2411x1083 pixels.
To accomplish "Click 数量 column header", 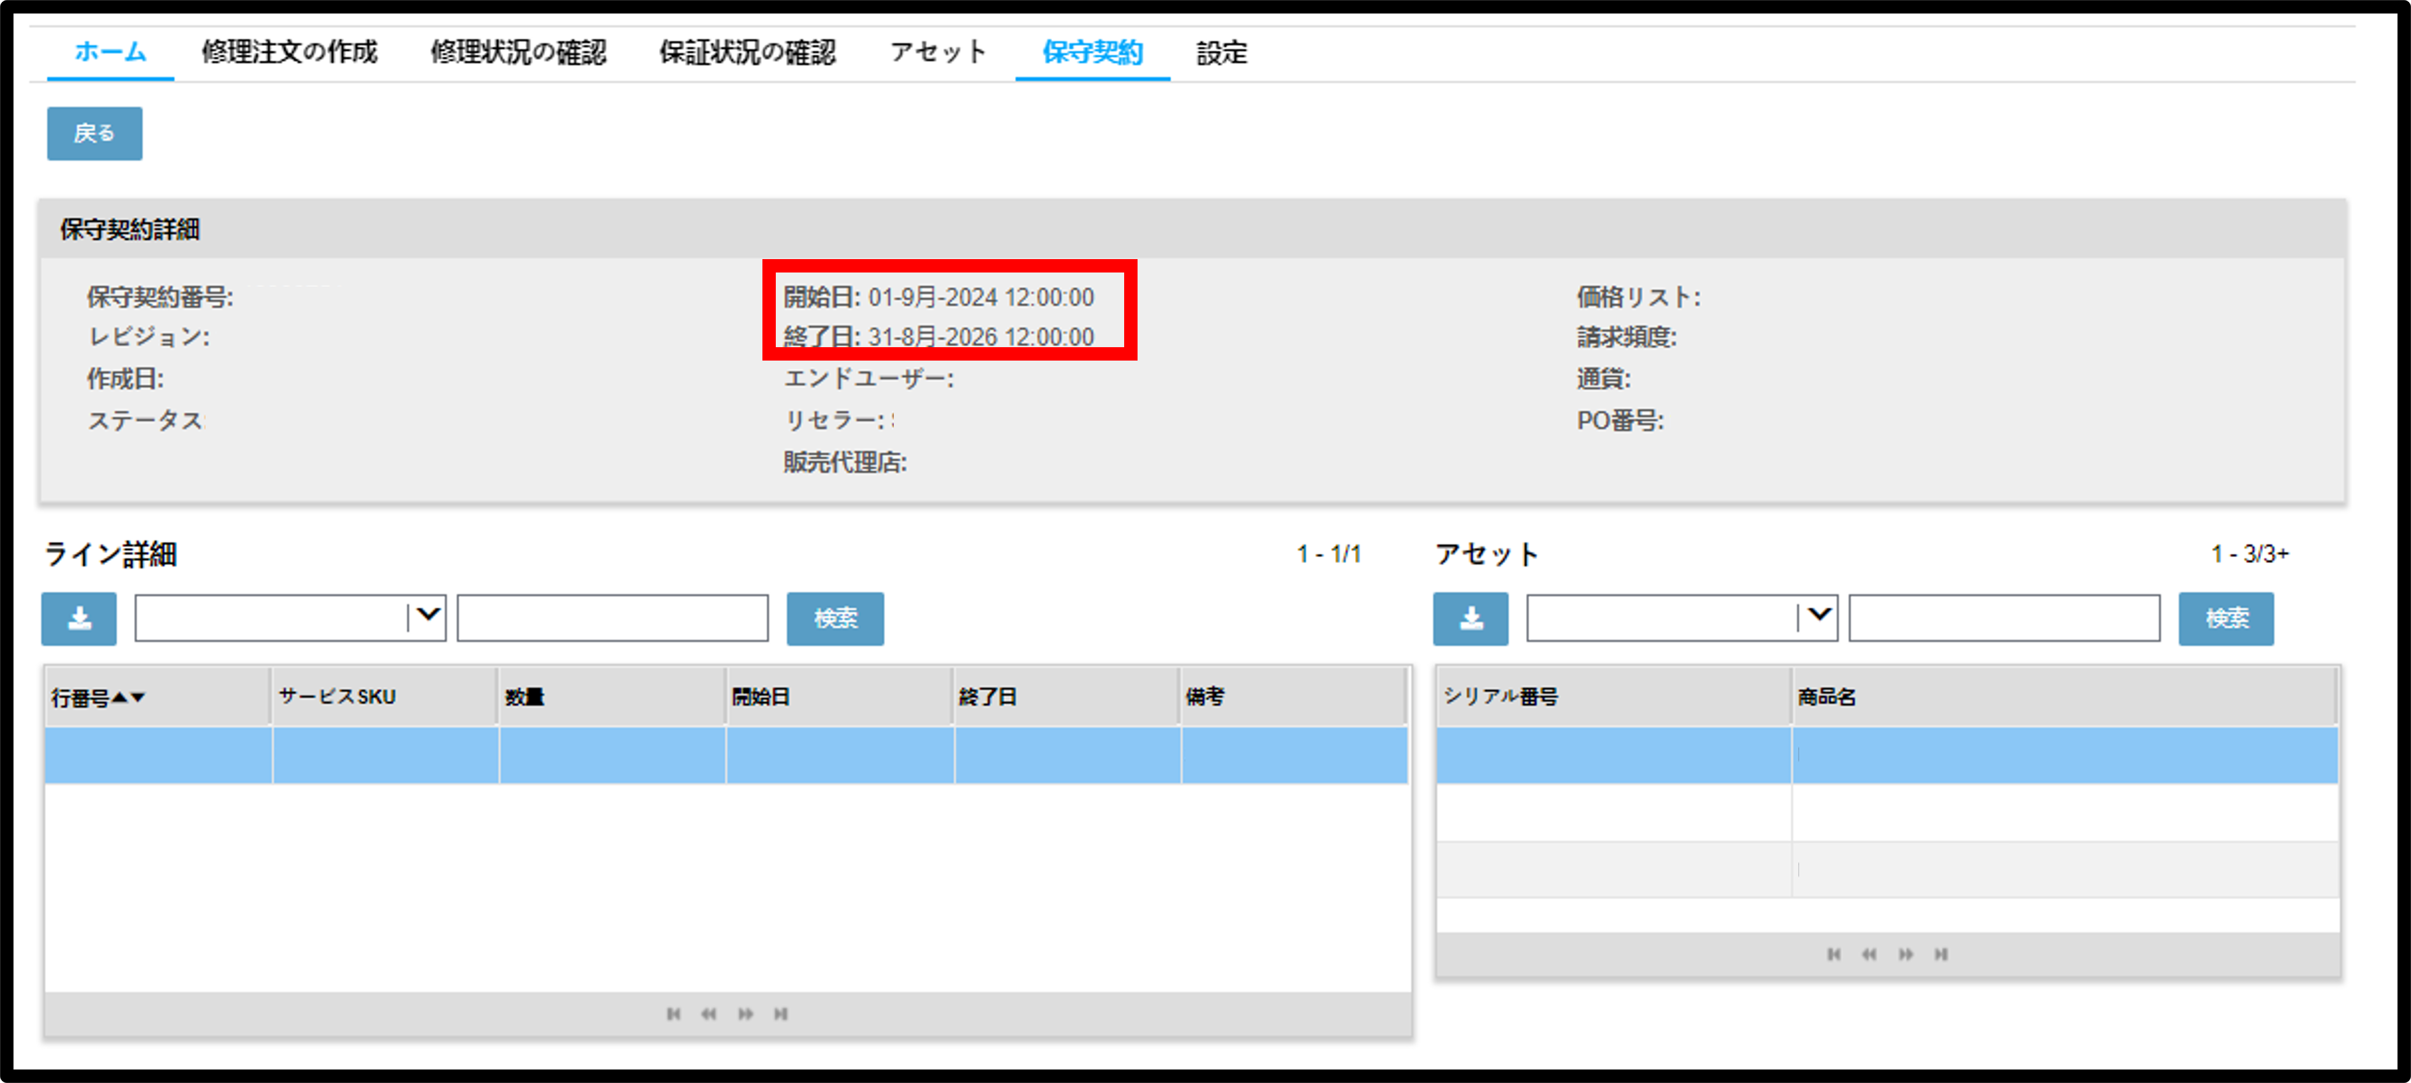I will click(x=612, y=696).
